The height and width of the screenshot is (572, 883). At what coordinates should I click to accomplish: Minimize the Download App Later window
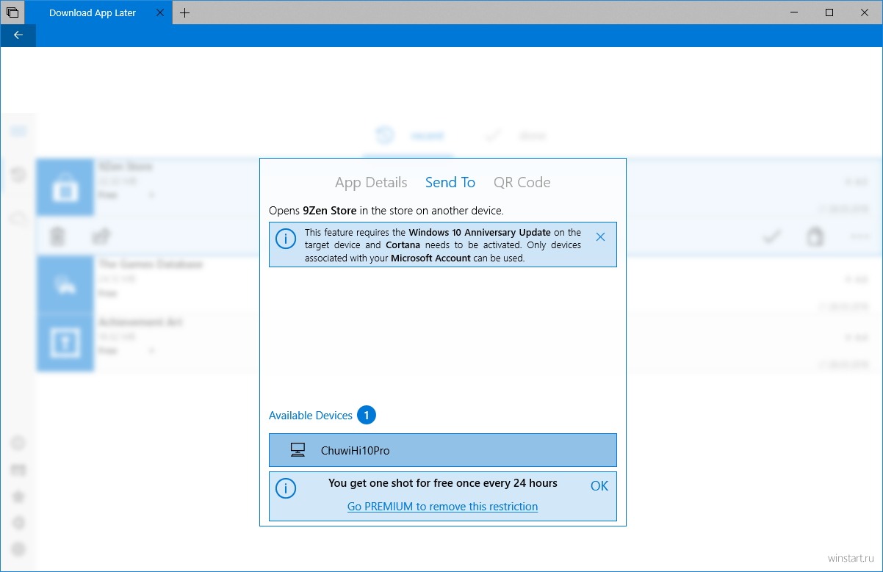tap(796, 12)
